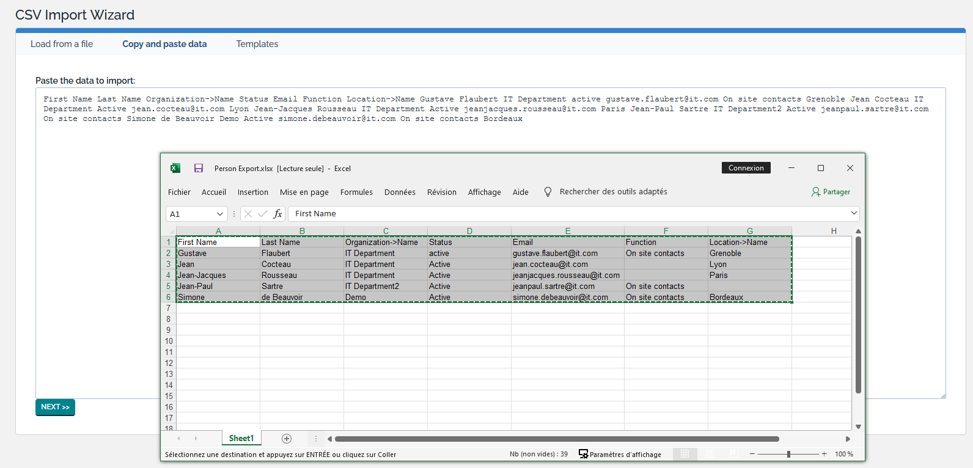Viewport: 973px width, 468px height.
Task: Switch to the Load from a file tab
Action: (x=62, y=44)
